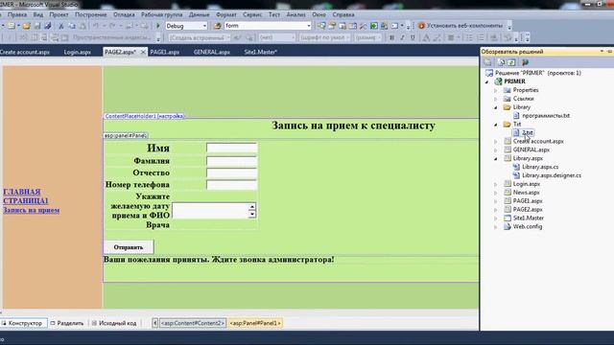Click the colorful last icon in Solution Explorer toolbar
This screenshot has height=345, width=614.
pos(525,62)
